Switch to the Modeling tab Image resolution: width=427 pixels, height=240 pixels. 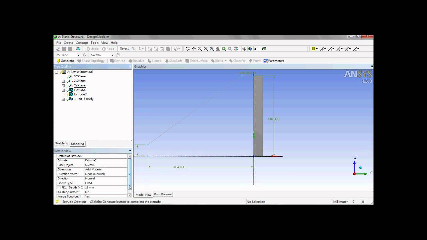(77, 144)
